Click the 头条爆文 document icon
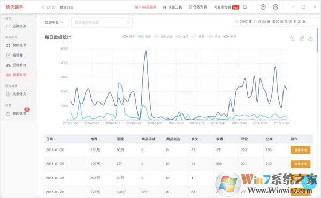 coord(8,94)
